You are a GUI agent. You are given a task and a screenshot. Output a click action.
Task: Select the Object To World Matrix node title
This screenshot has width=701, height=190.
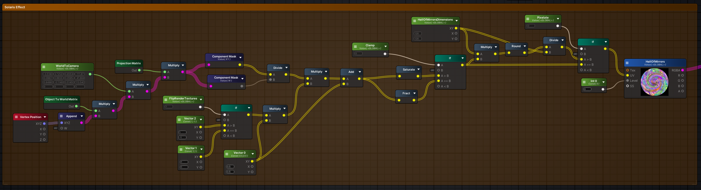[x=61, y=99]
